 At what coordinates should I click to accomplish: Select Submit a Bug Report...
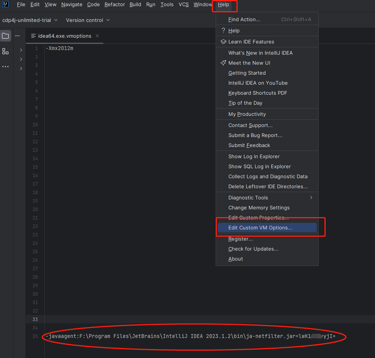pos(267,136)
